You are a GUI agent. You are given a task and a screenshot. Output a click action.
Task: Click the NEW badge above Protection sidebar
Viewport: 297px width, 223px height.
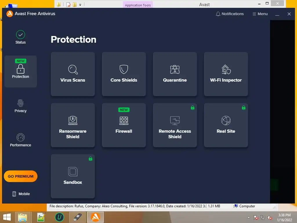tap(21, 61)
